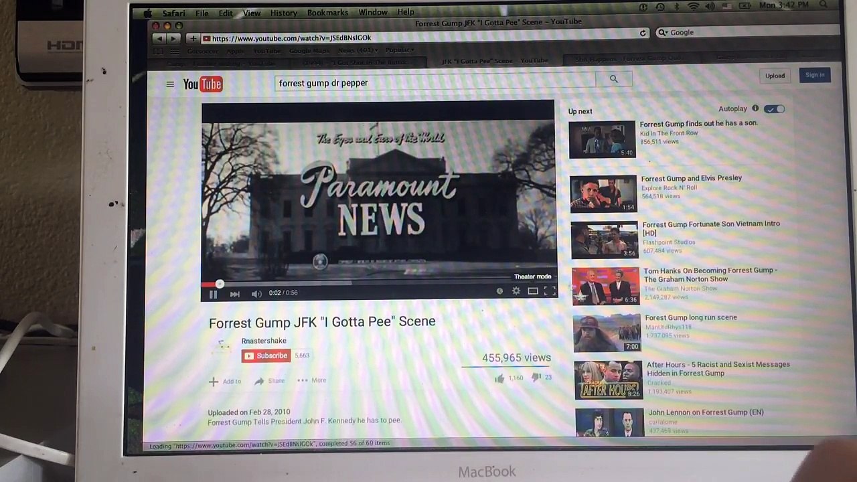Screen dimensions: 857x482
Task: Open the Window menu
Action: click(x=373, y=12)
